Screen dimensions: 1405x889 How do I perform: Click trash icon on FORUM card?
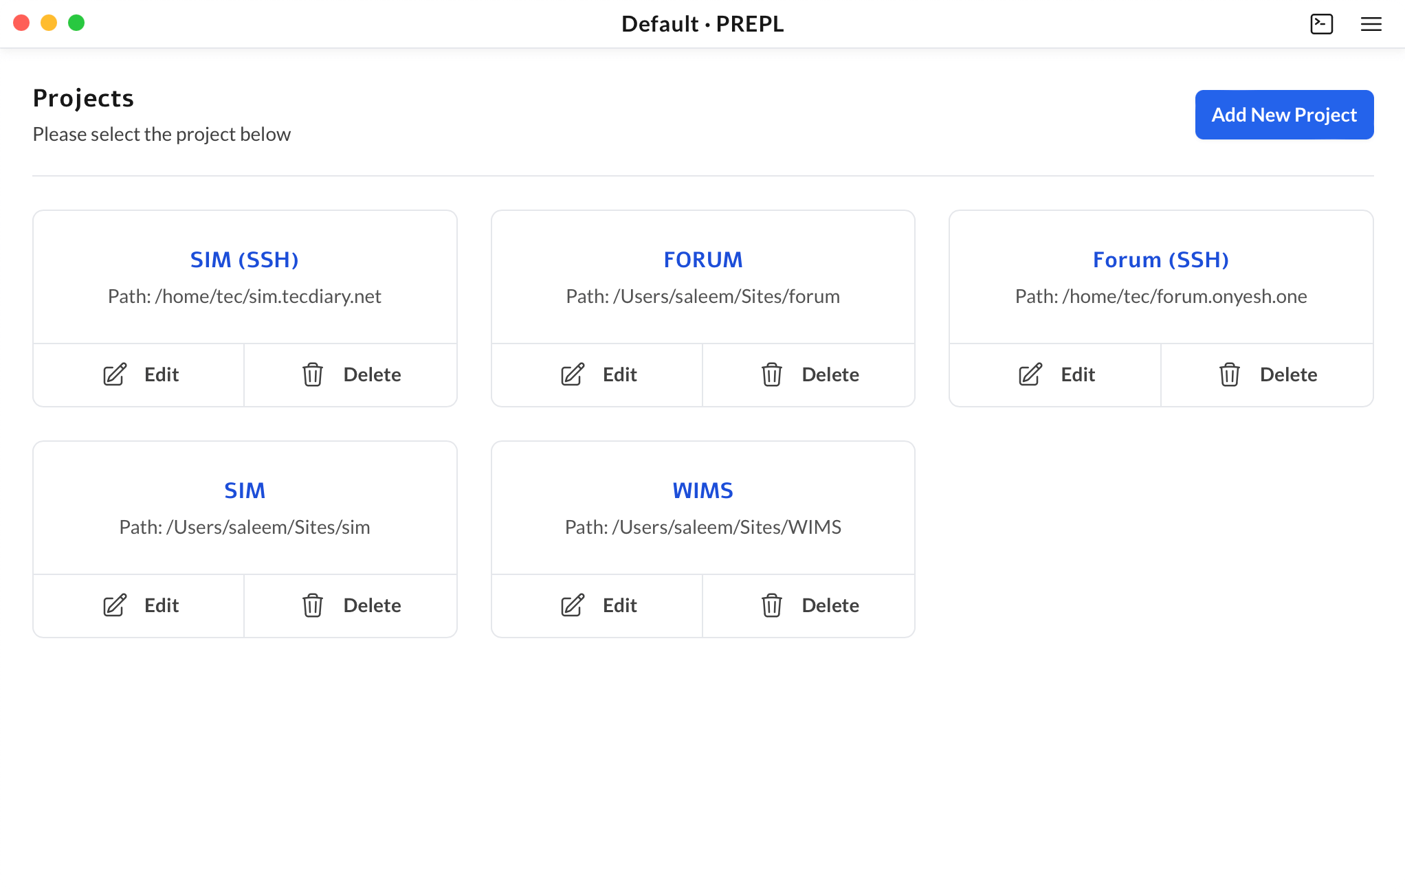tap(771, 374)
